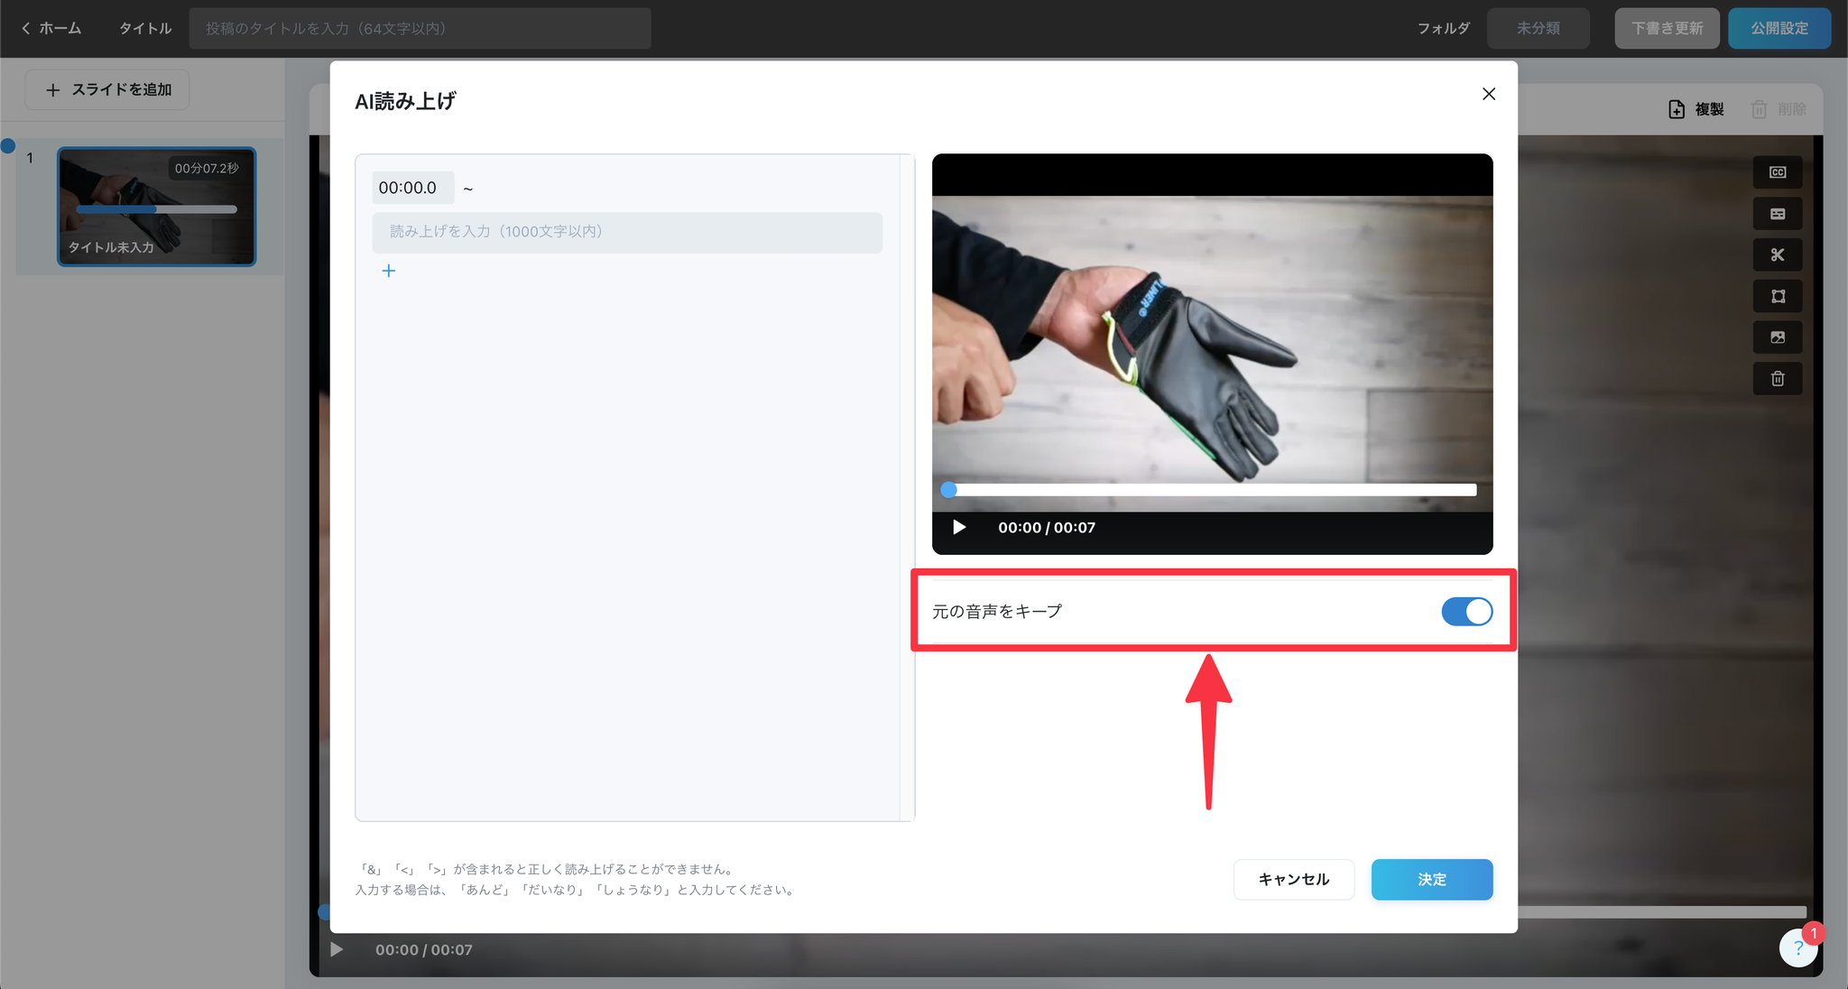Click the crop frame icon
Viewport: 1848px width, 989px height.
tap(1777, 296)
